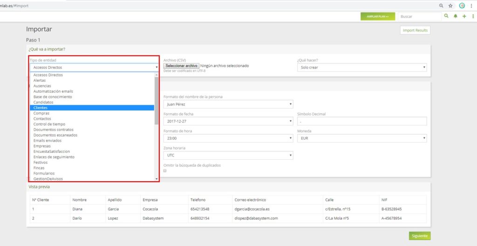The height and width of the screenshot is (246, 477).
Task: Click the Cocacola company cell
Action: point(164,209)
